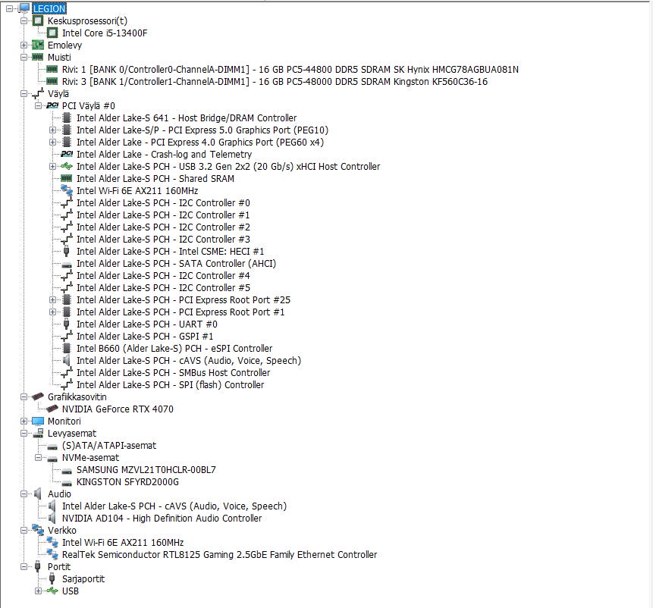Screen dimensions: 653x608
Task: Click the SAMSUNG MZVL21T0HCLR drive icon
Action: (x=67, y=471)
